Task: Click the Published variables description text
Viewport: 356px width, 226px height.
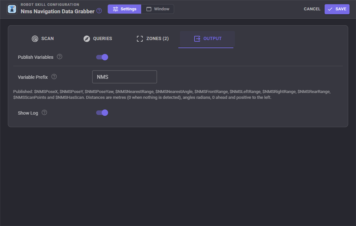Action: pyautogui.click(x=172, y=94)
